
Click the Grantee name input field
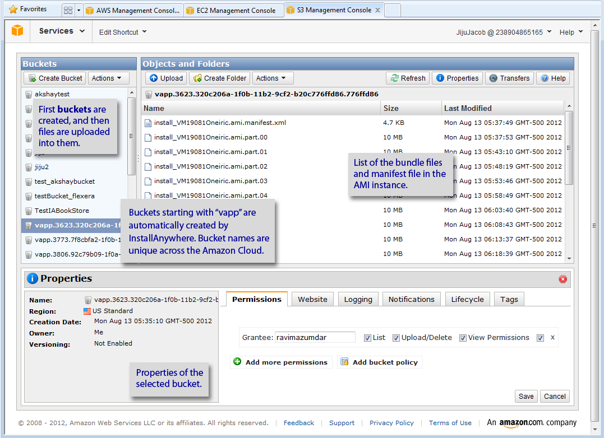[x=315, y=338]
